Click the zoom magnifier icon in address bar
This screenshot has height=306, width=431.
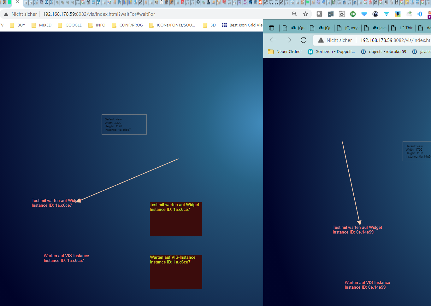(x=294, y=14)
